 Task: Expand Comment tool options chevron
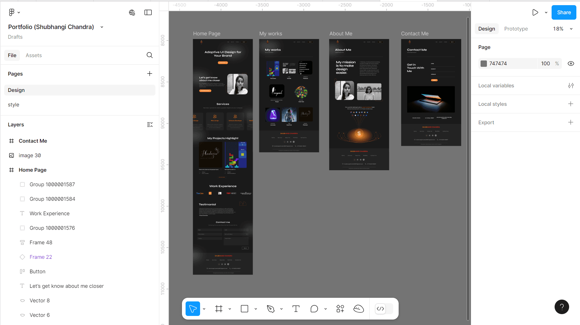[x=326, y=309]
